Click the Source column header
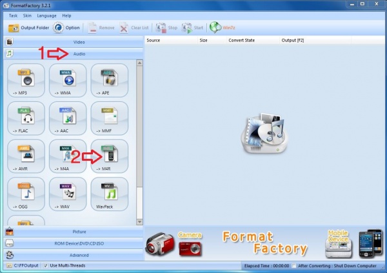The image size is (387, 273). (x=171, y=40)
